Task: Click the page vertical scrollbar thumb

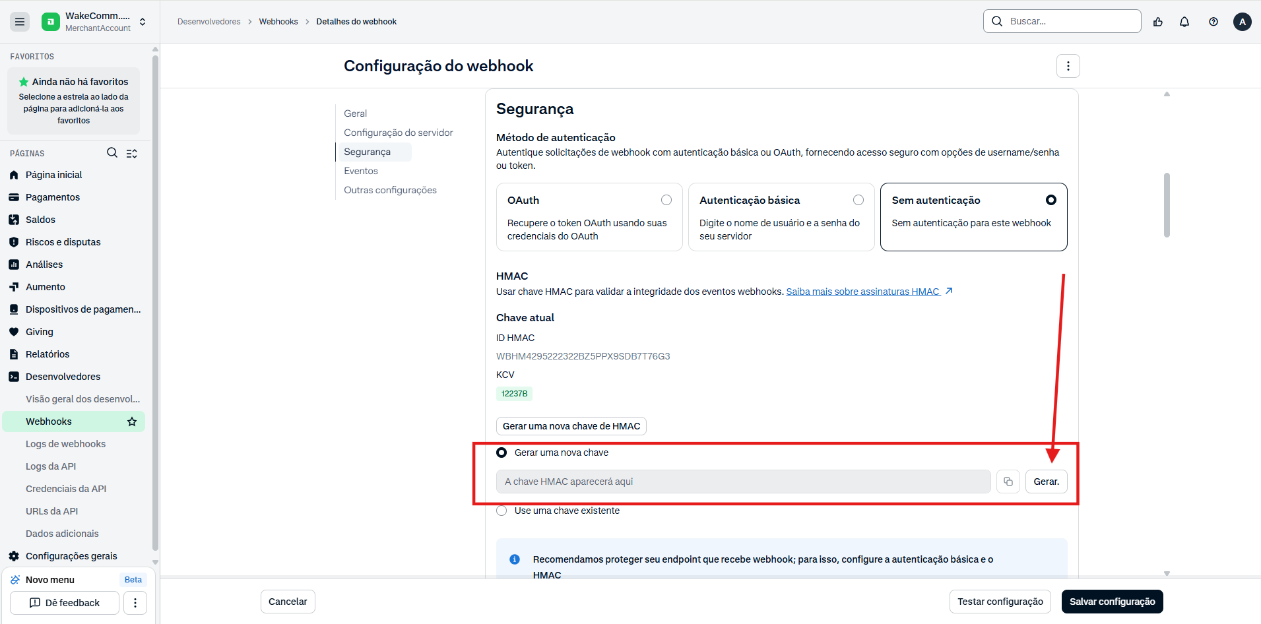Action: 1167,205
